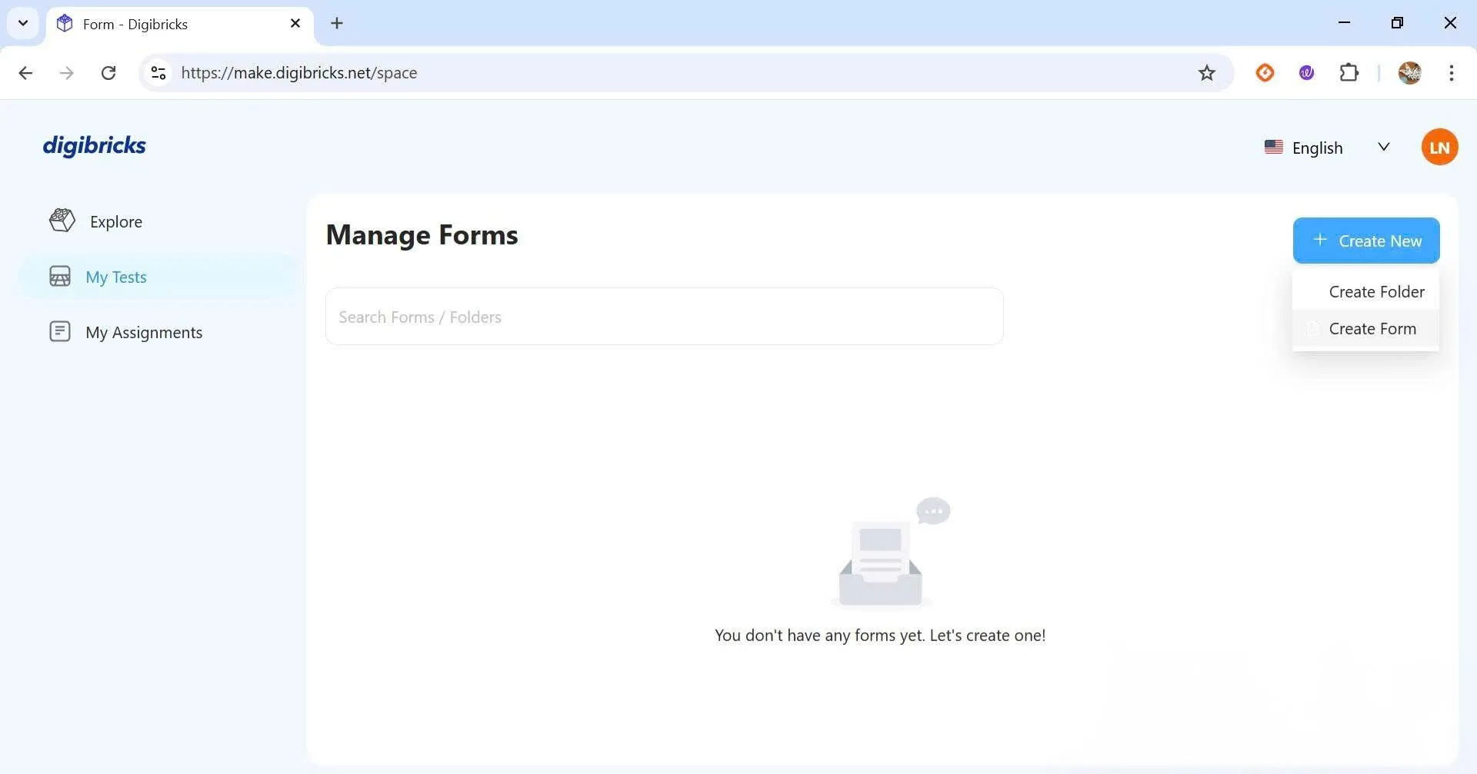This screenshot has width=1477, height=774.
Task: Select the My Tests sidebar icon
Action: pyautogui.click(x=60, y=277)
